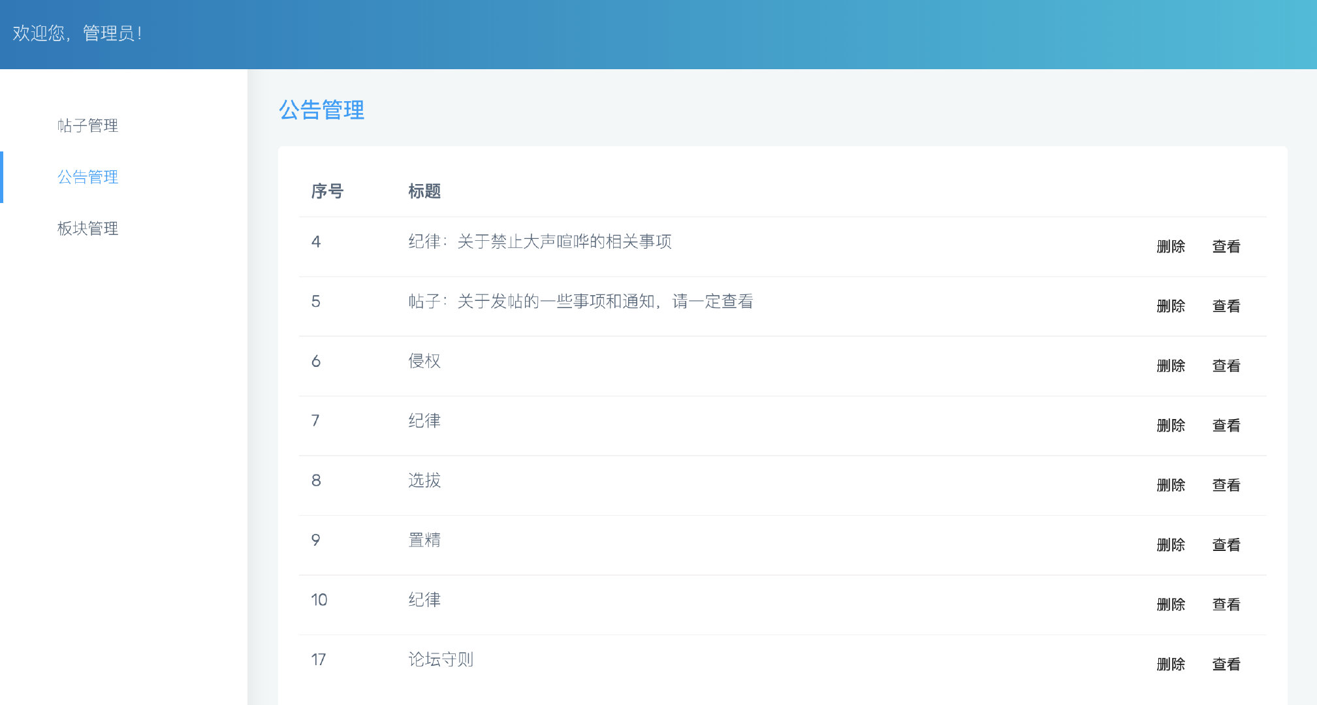View announcement number 5 via 查看
This screenshot has height=705, width=1317.
click(1226, 306)
